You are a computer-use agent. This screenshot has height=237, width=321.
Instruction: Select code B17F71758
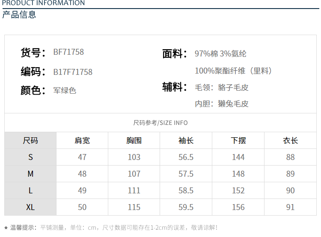[x=73, y=72]
